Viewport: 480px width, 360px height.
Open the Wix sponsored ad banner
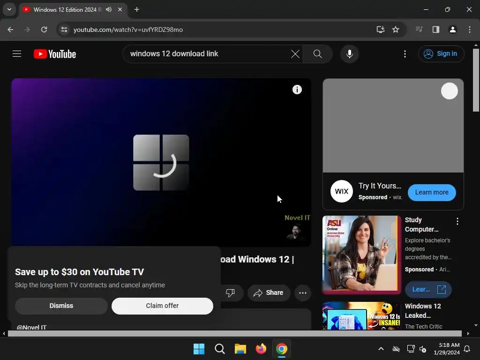[393, 126]
